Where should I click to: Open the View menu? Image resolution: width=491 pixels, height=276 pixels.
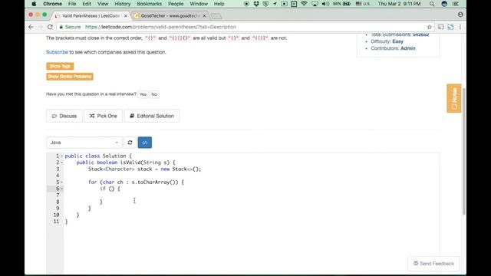[x=102, y=4]
